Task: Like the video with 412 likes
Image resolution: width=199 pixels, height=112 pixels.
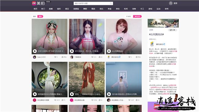Action: point(92,57)
